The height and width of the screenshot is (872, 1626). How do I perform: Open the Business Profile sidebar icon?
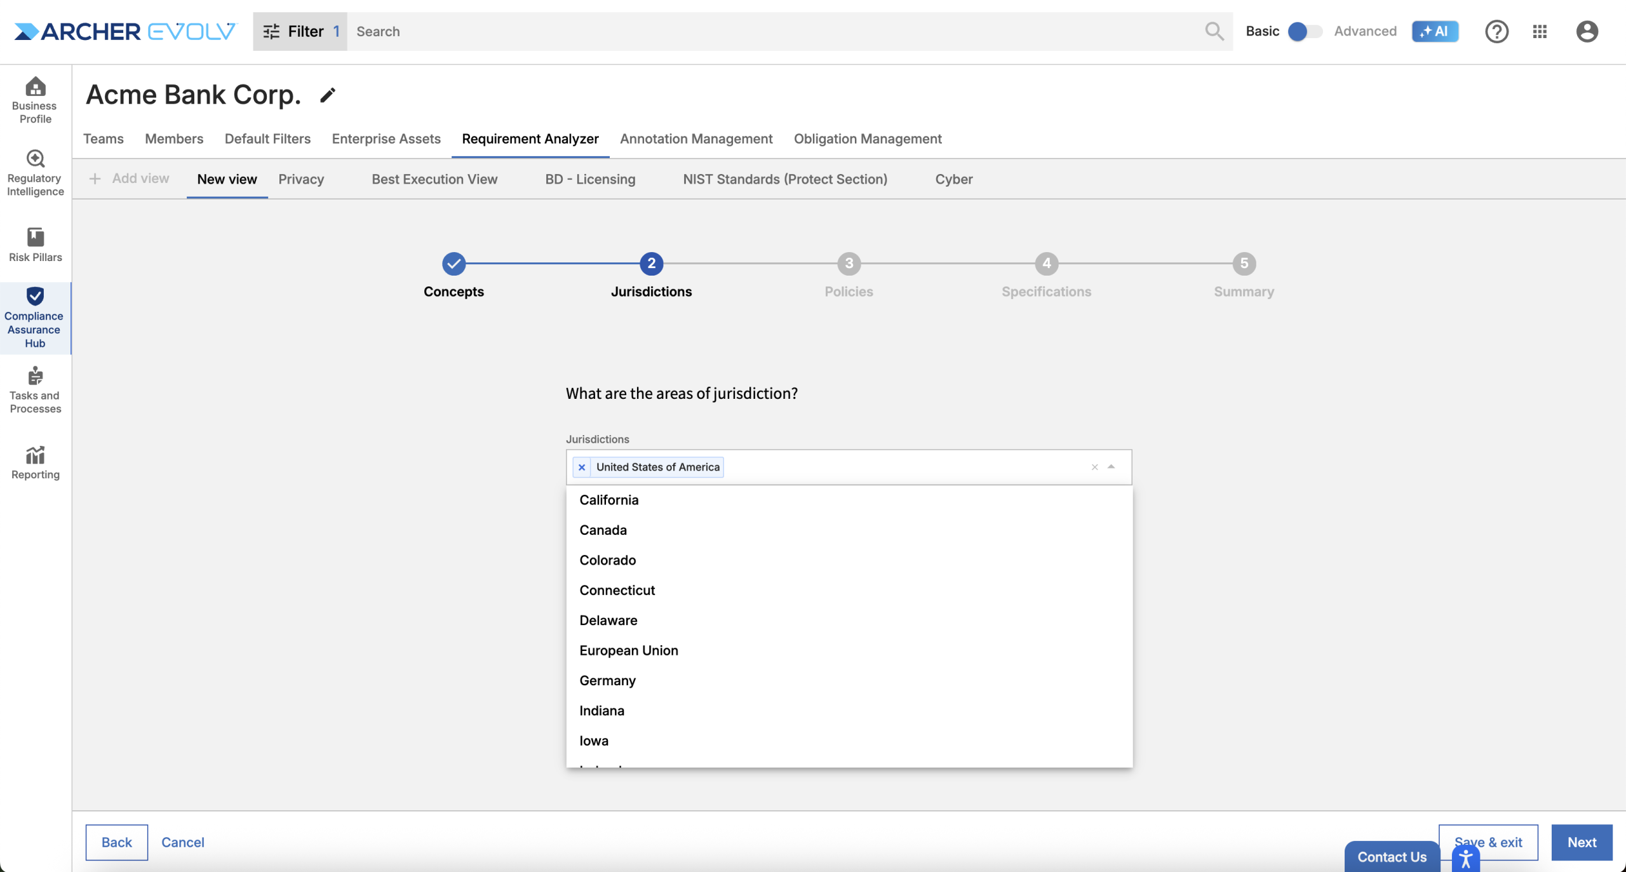click(35, 100)
